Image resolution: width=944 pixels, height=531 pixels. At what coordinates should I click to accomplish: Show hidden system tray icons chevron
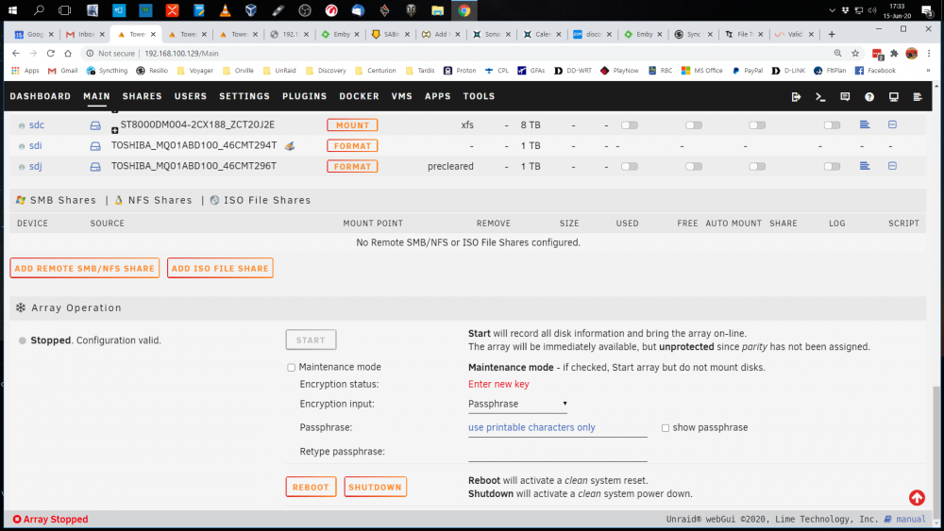tap(832, 10)
